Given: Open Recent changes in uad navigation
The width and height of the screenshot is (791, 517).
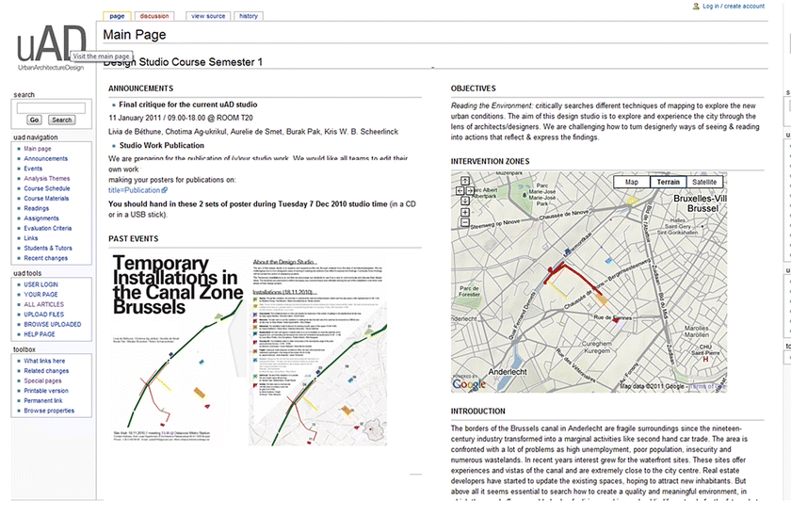Looking at the screenshot, I should click(45, 258).
